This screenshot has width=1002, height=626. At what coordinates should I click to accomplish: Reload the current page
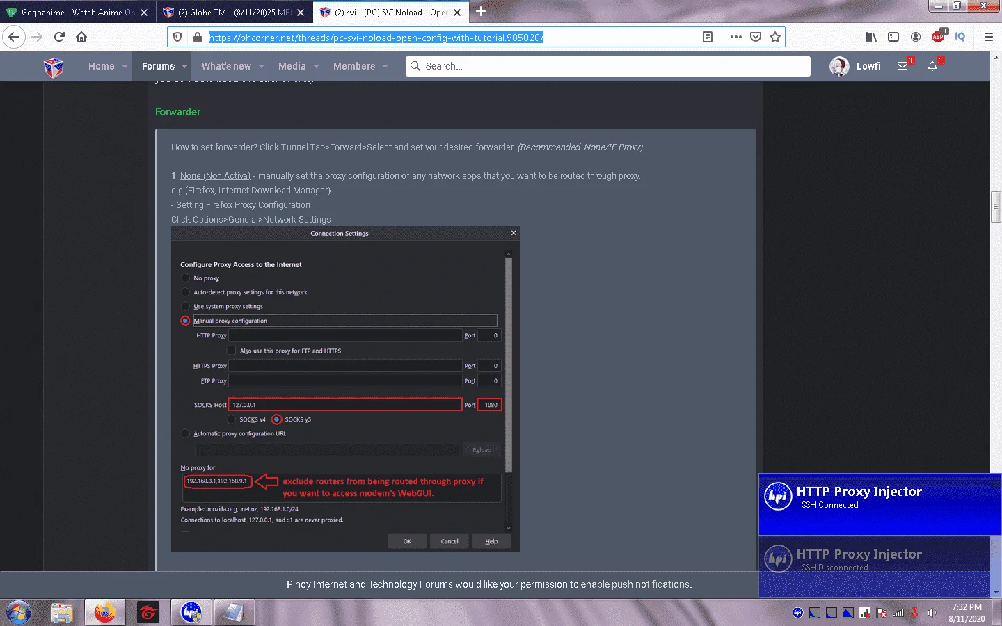tap(59, 37)
